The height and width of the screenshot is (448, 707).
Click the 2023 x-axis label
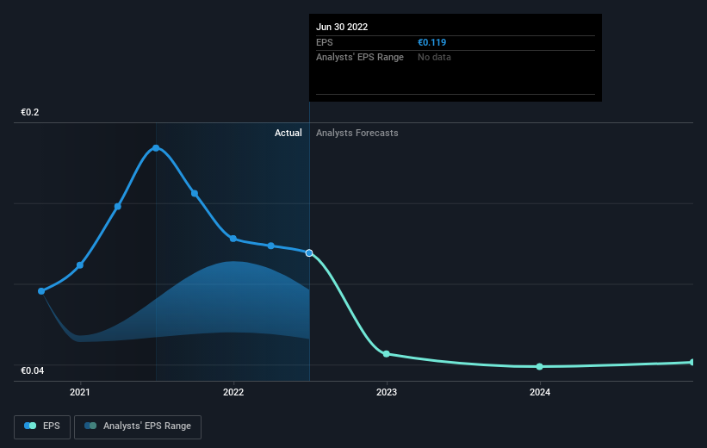click(387, 393)
